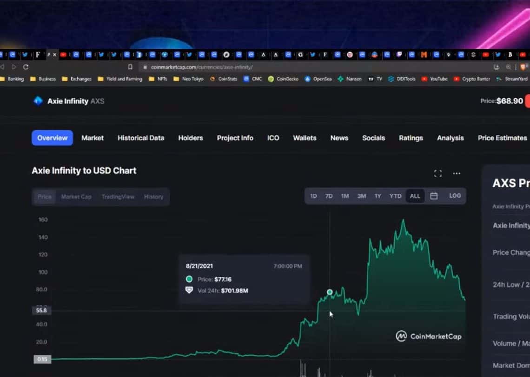Expand the chart to fullscreen
Viewport: 530px width, 377px height.
438,173
